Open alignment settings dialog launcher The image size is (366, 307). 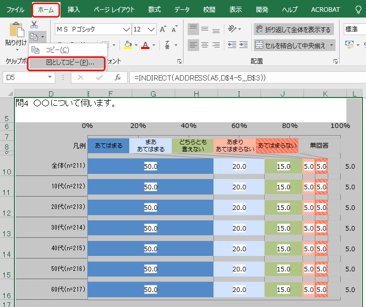(335, 61)
